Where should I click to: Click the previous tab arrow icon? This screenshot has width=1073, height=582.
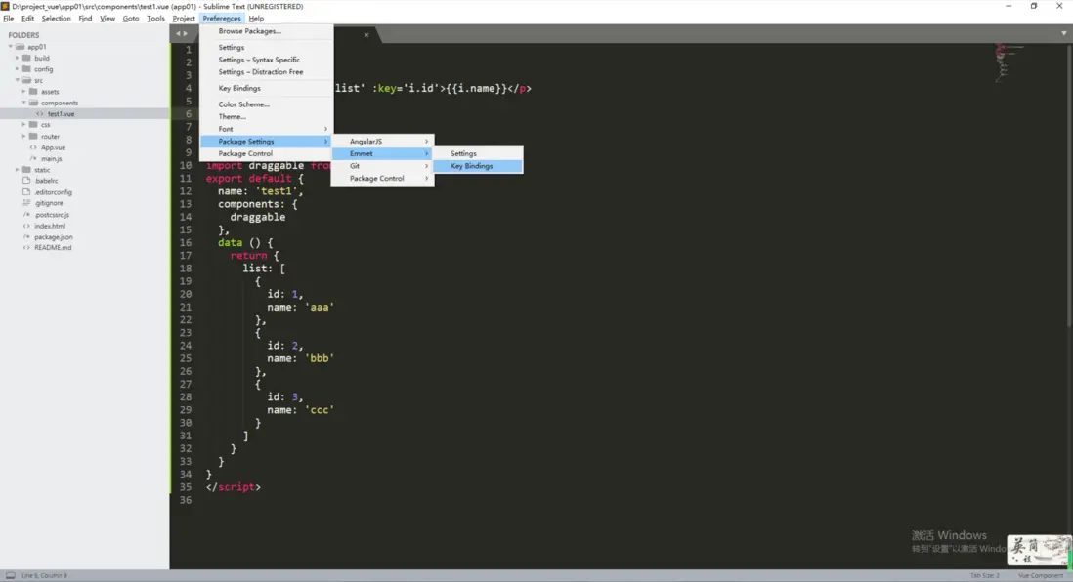coord(177,33)
